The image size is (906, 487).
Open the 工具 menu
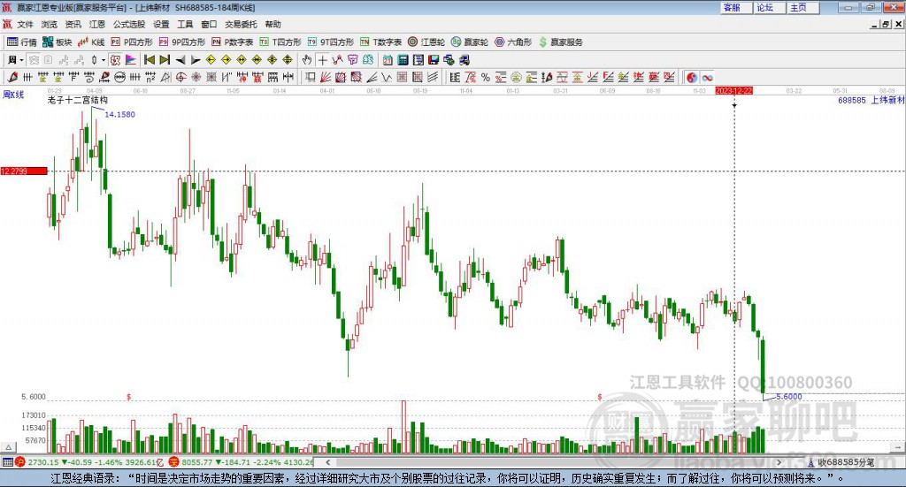pyautogui.click(x=185, y=24)
